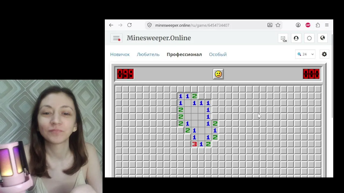Open the browser account icon

point(298,25)
